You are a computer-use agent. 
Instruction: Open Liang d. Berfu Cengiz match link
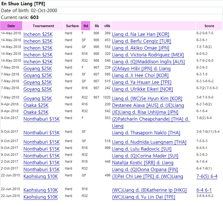(142, 41)
